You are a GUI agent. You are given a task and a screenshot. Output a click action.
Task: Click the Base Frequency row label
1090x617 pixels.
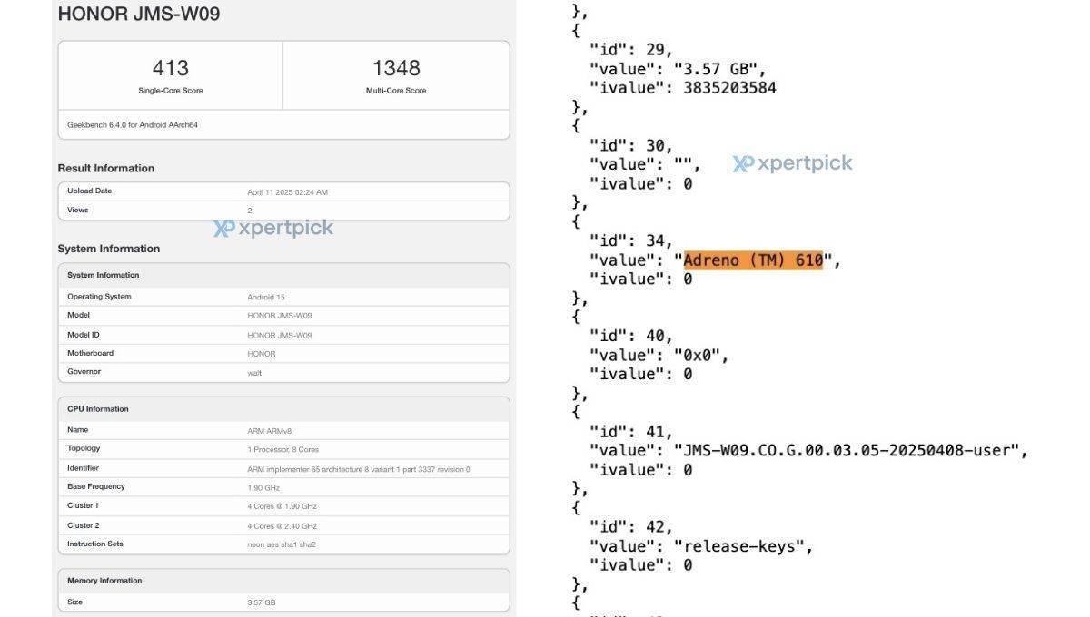click(95, 487)
